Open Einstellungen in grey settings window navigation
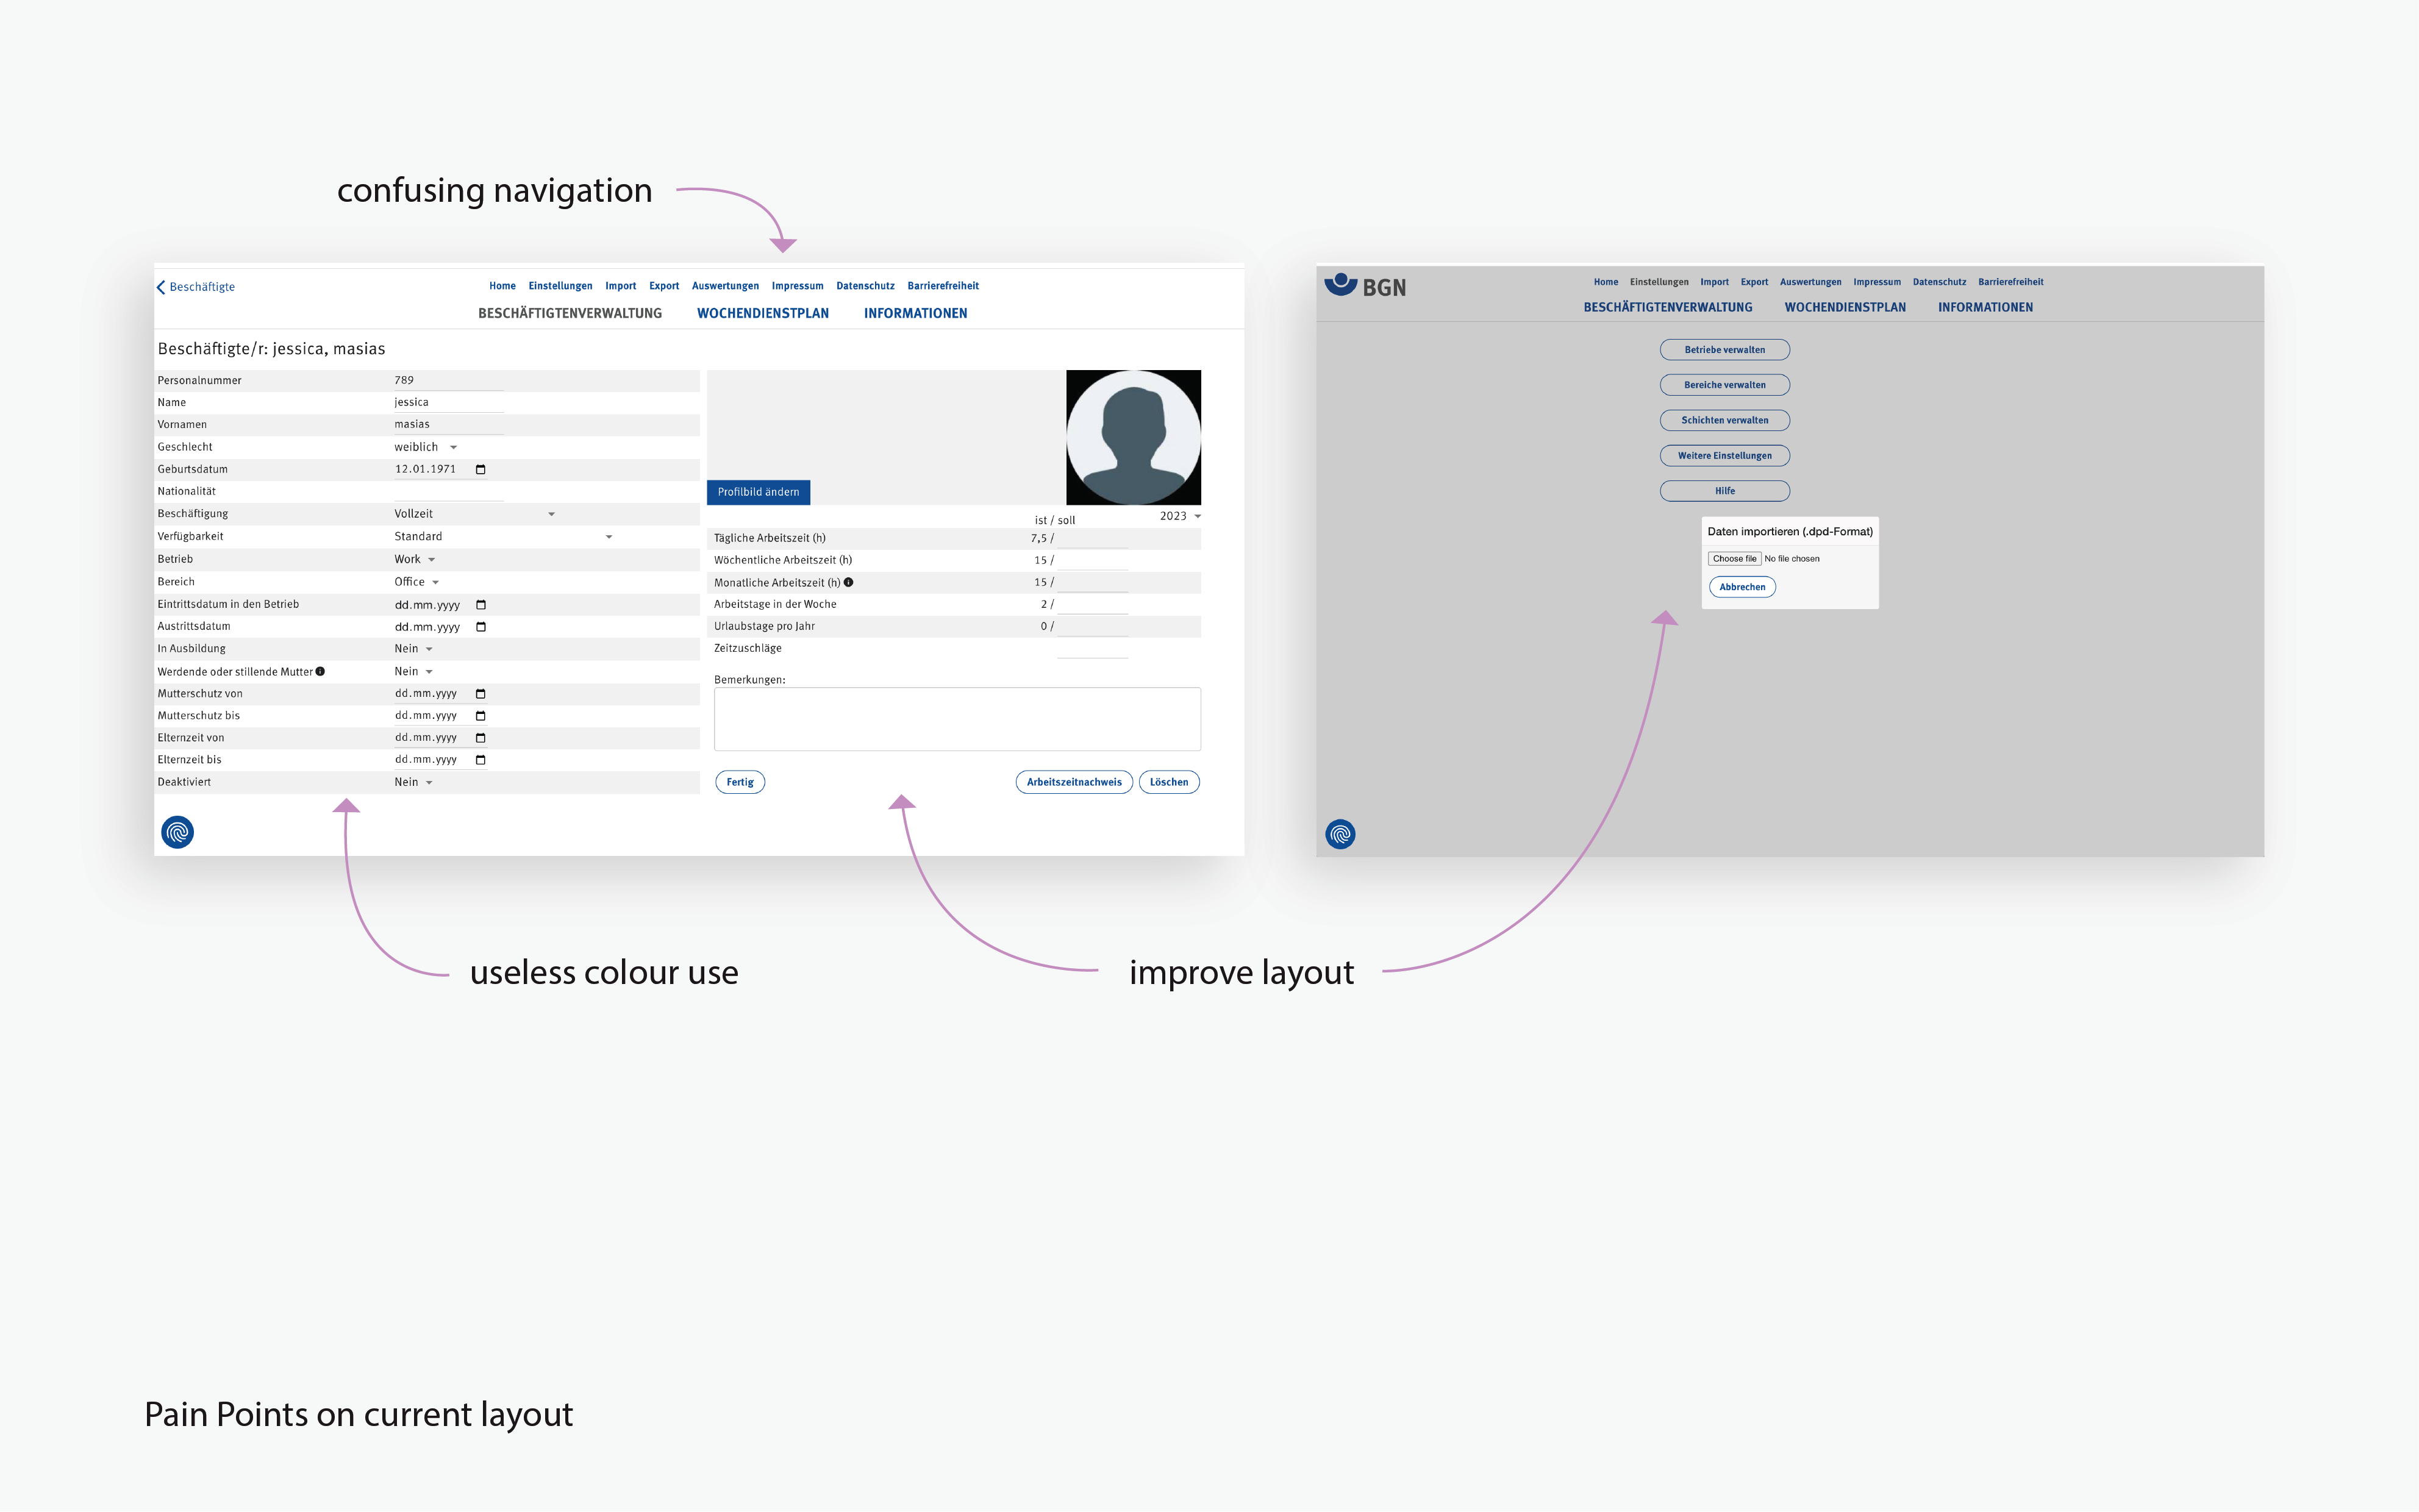The image size is (2419, 1512). click(x=1658, y=282)
